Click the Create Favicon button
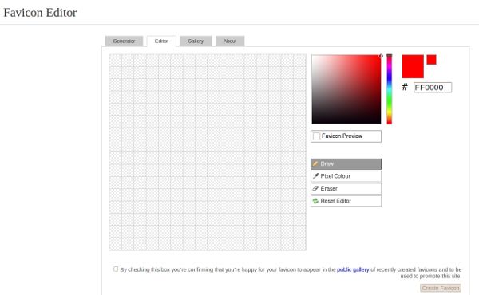Image resolution: width=479 pixels, height=295 pixels. pyautogui.click(x=441, y=288)
